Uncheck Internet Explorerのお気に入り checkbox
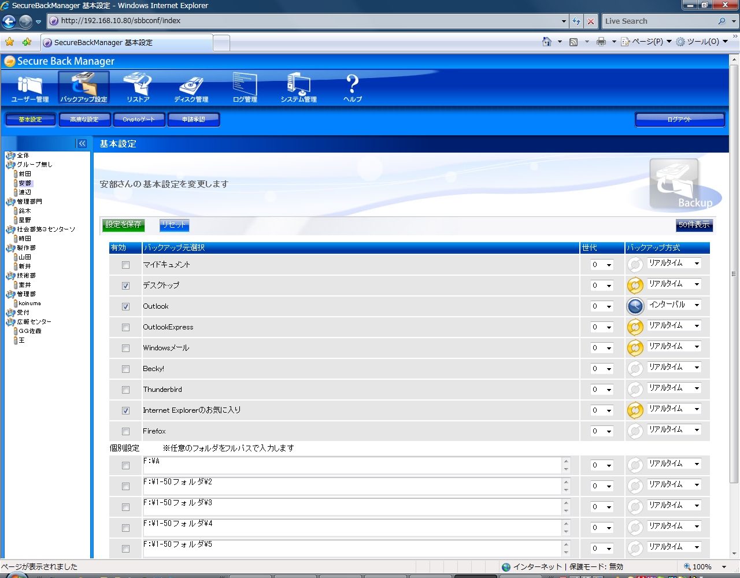 tap(125, 410)
